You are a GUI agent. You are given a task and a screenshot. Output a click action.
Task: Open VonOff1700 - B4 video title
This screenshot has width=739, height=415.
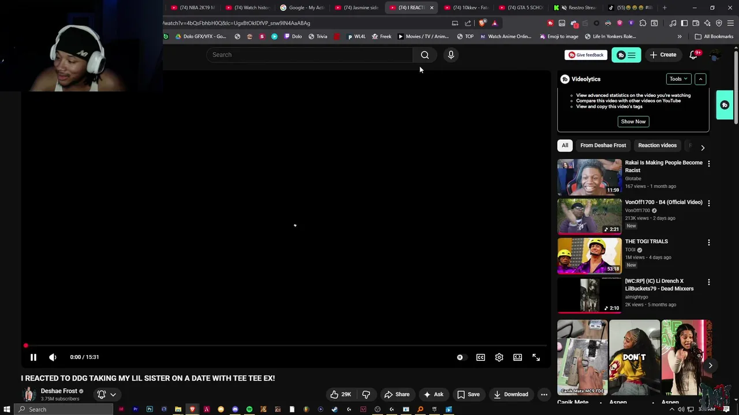point(663,202)
